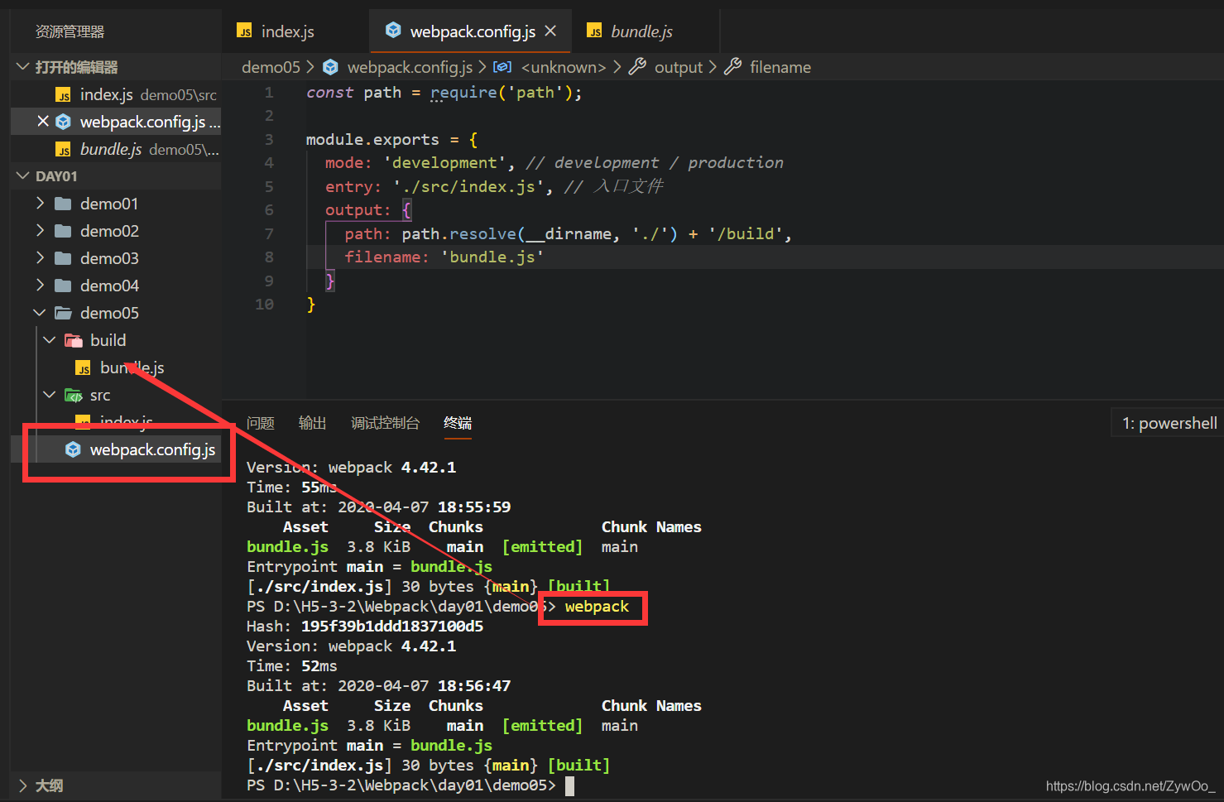The width and height of the screenshot is (1224, 802).
Task: Collapse the build folder
Action: coord(50,339)
